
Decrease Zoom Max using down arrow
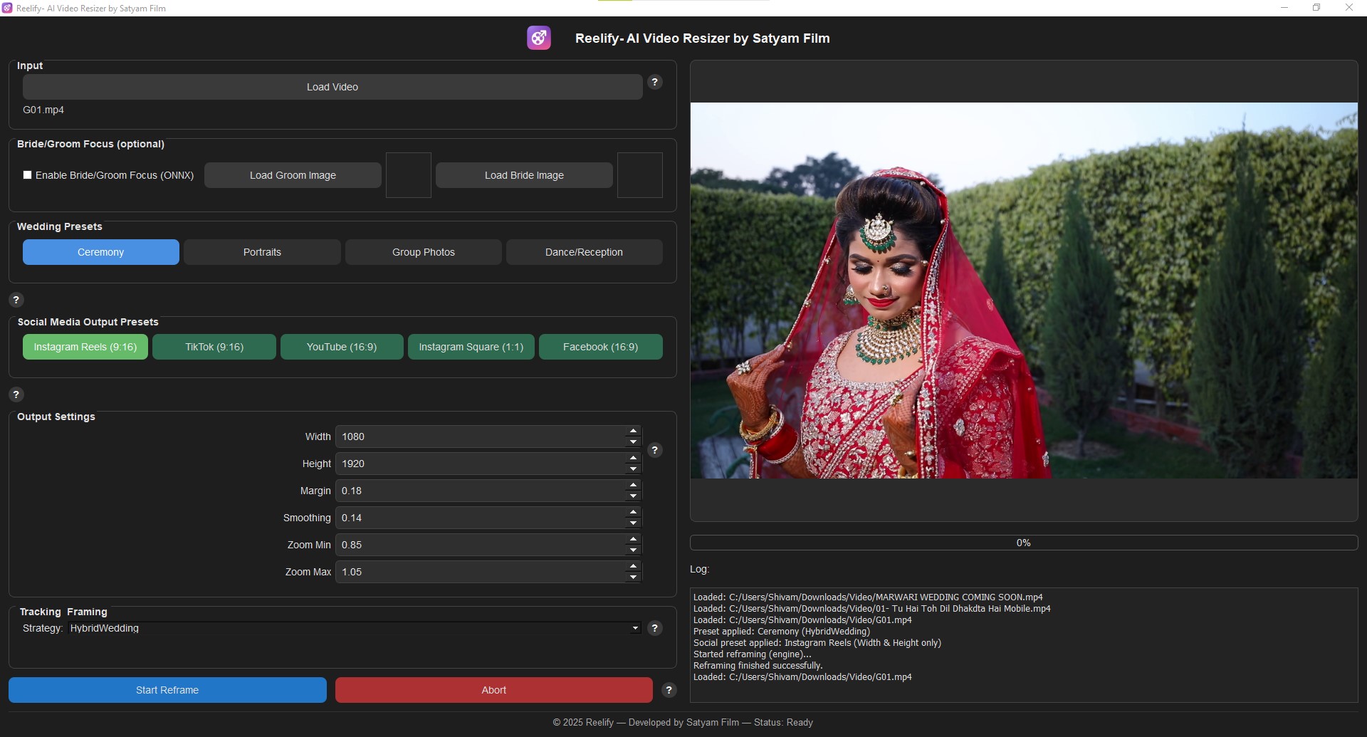click(x=633, y=577)
